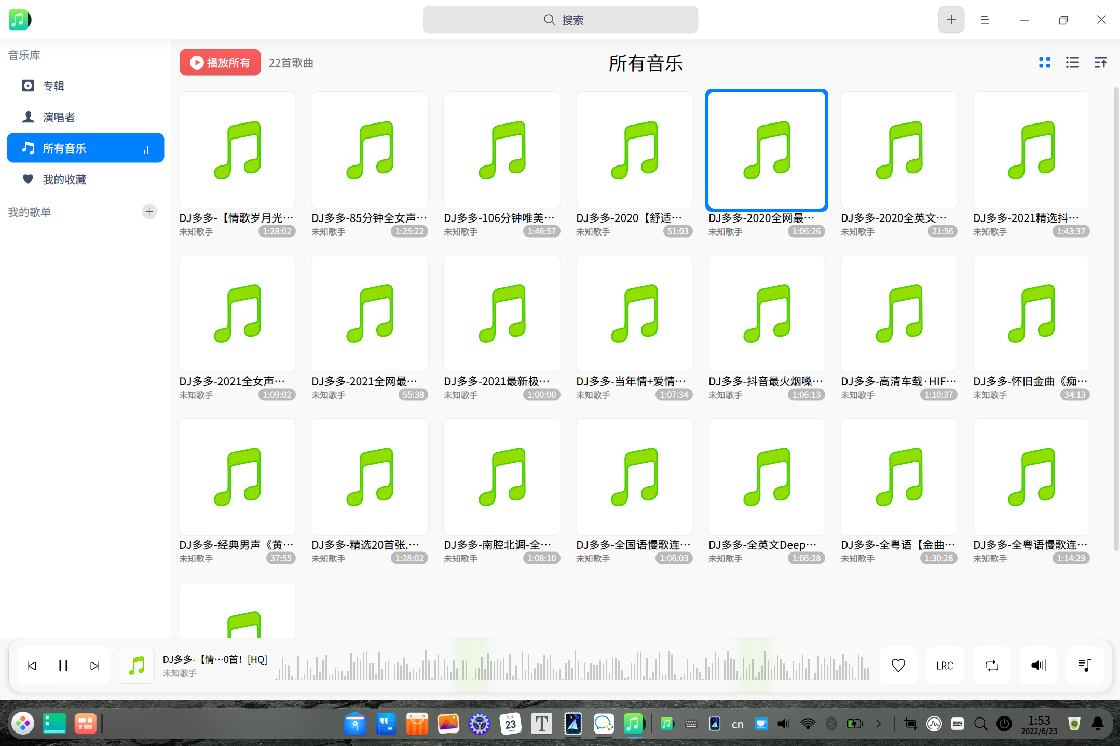
Task: Click the 搜索 search field
Action: (x=561, y=20)
